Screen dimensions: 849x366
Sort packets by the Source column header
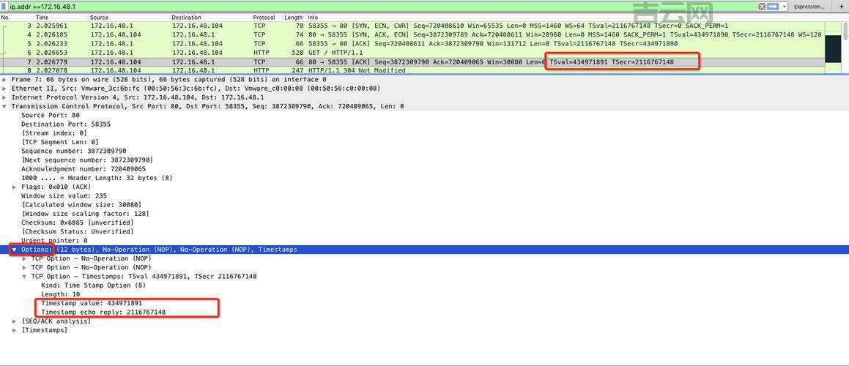pos(99,18)
